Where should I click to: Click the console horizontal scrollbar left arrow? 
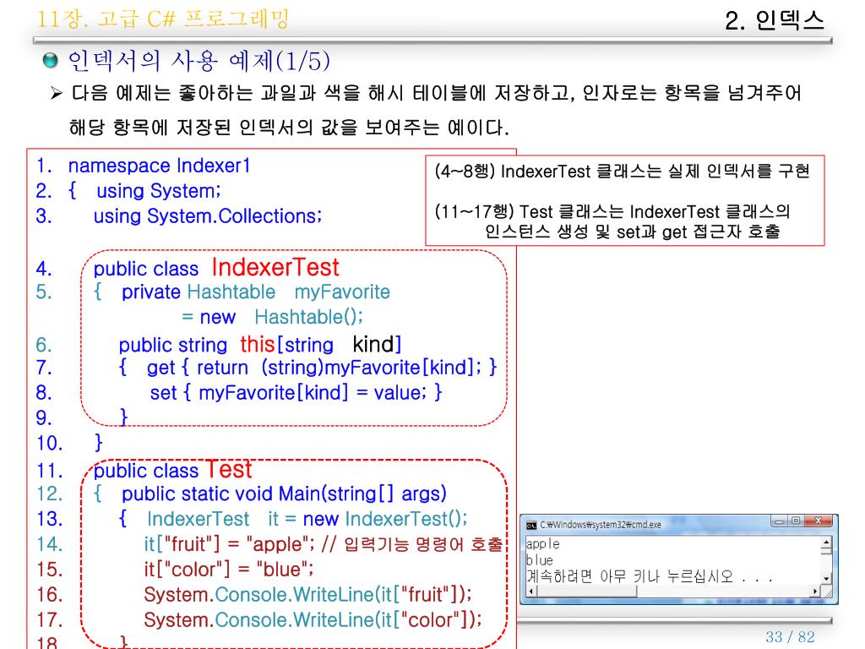click(530, 591)
